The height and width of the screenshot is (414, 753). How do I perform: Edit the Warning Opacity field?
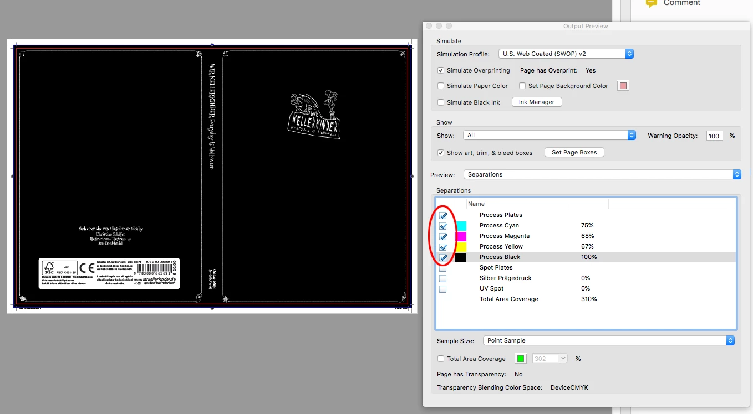click(x=715, y=136)
